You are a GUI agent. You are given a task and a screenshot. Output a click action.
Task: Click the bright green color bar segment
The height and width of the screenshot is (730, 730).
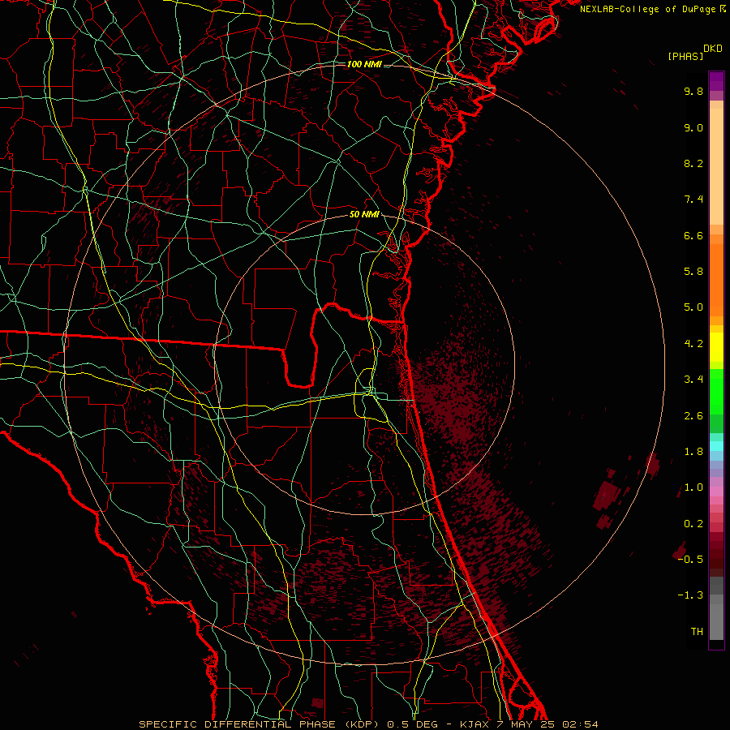pyautogui.click(x=716, y=391)
